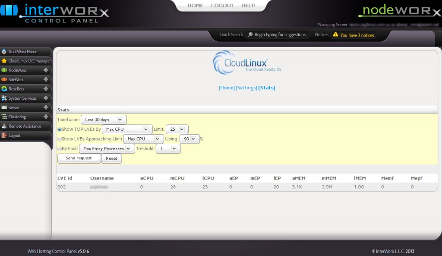
Task: Open the You have 2 notices link
Action: [357, 35]
